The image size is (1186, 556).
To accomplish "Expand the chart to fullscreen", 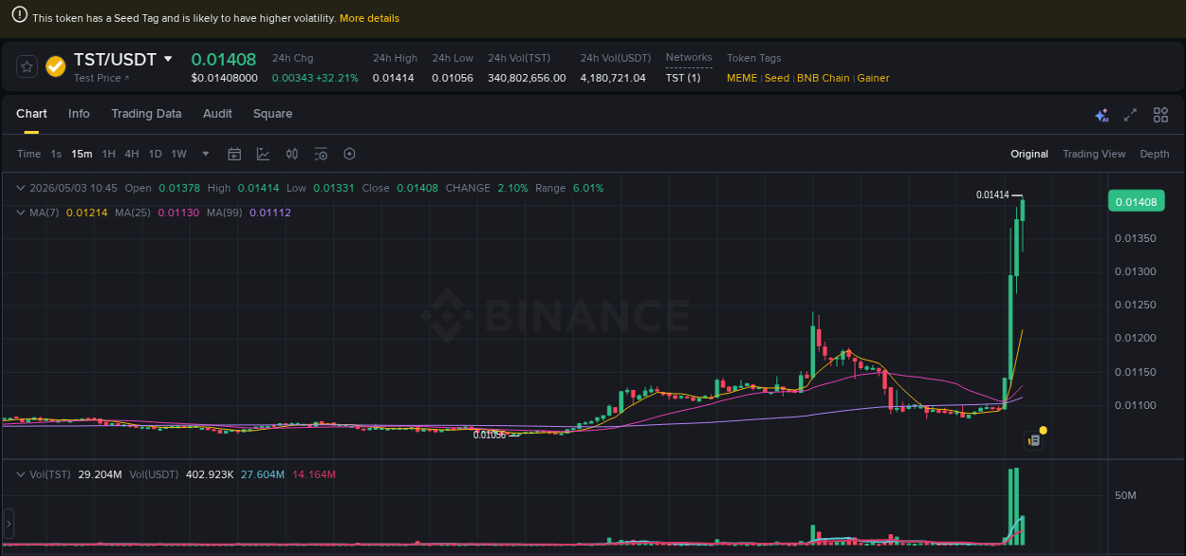I will pyautogui.click(x=1130, y=115).
